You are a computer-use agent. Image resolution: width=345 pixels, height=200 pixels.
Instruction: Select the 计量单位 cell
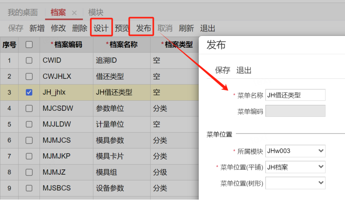122,124
